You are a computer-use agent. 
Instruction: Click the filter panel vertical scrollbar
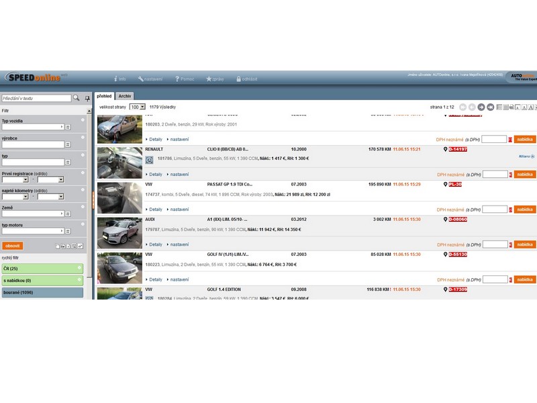pos(89,196)
